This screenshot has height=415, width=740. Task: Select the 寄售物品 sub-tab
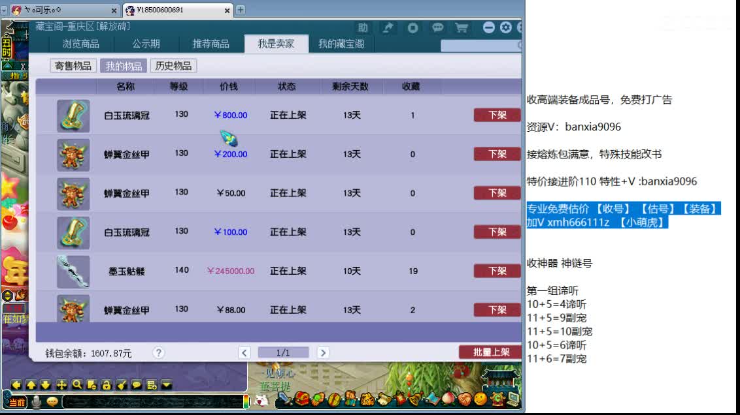pos(73,66)
